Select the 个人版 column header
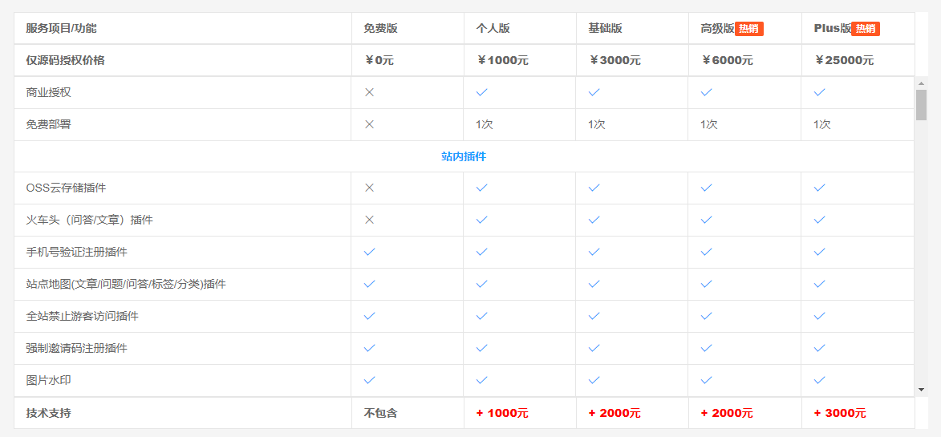The width and height of the screenshot is (941, 437). tap(493, 28)
